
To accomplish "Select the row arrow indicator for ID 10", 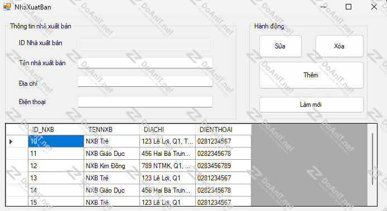I will [x=11, y=141].
